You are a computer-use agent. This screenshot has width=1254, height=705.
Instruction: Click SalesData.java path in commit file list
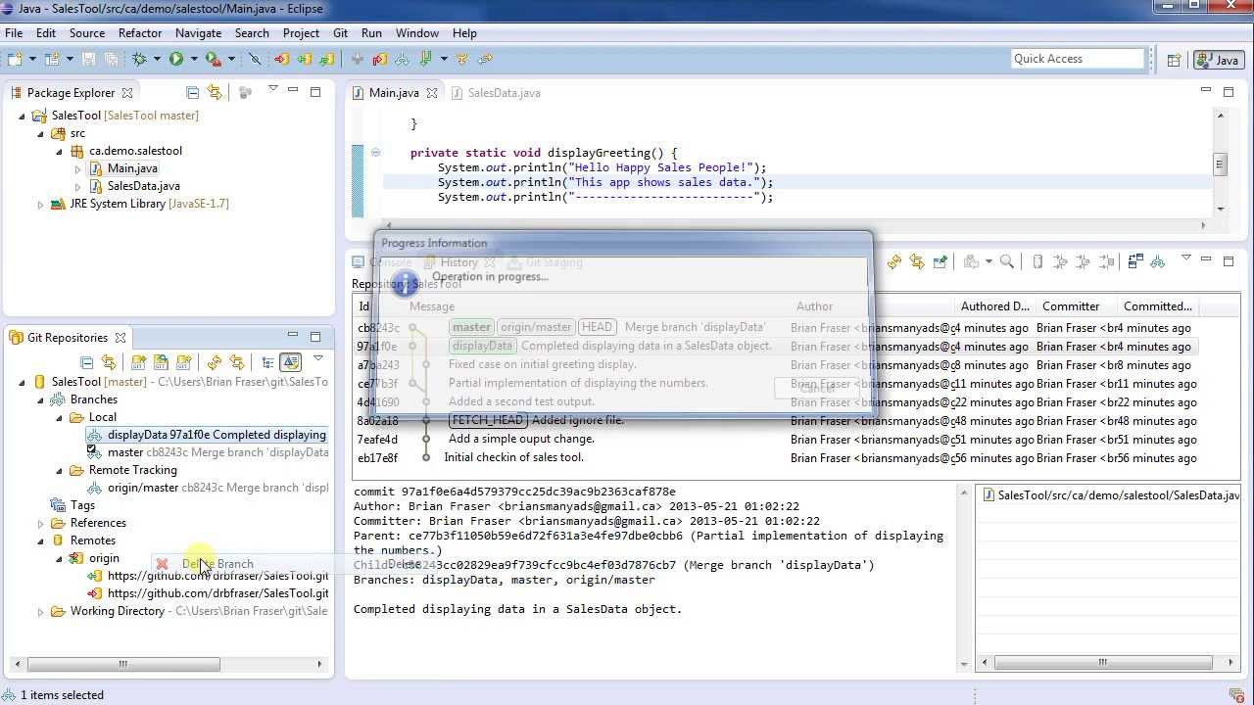coord(1111,495)
